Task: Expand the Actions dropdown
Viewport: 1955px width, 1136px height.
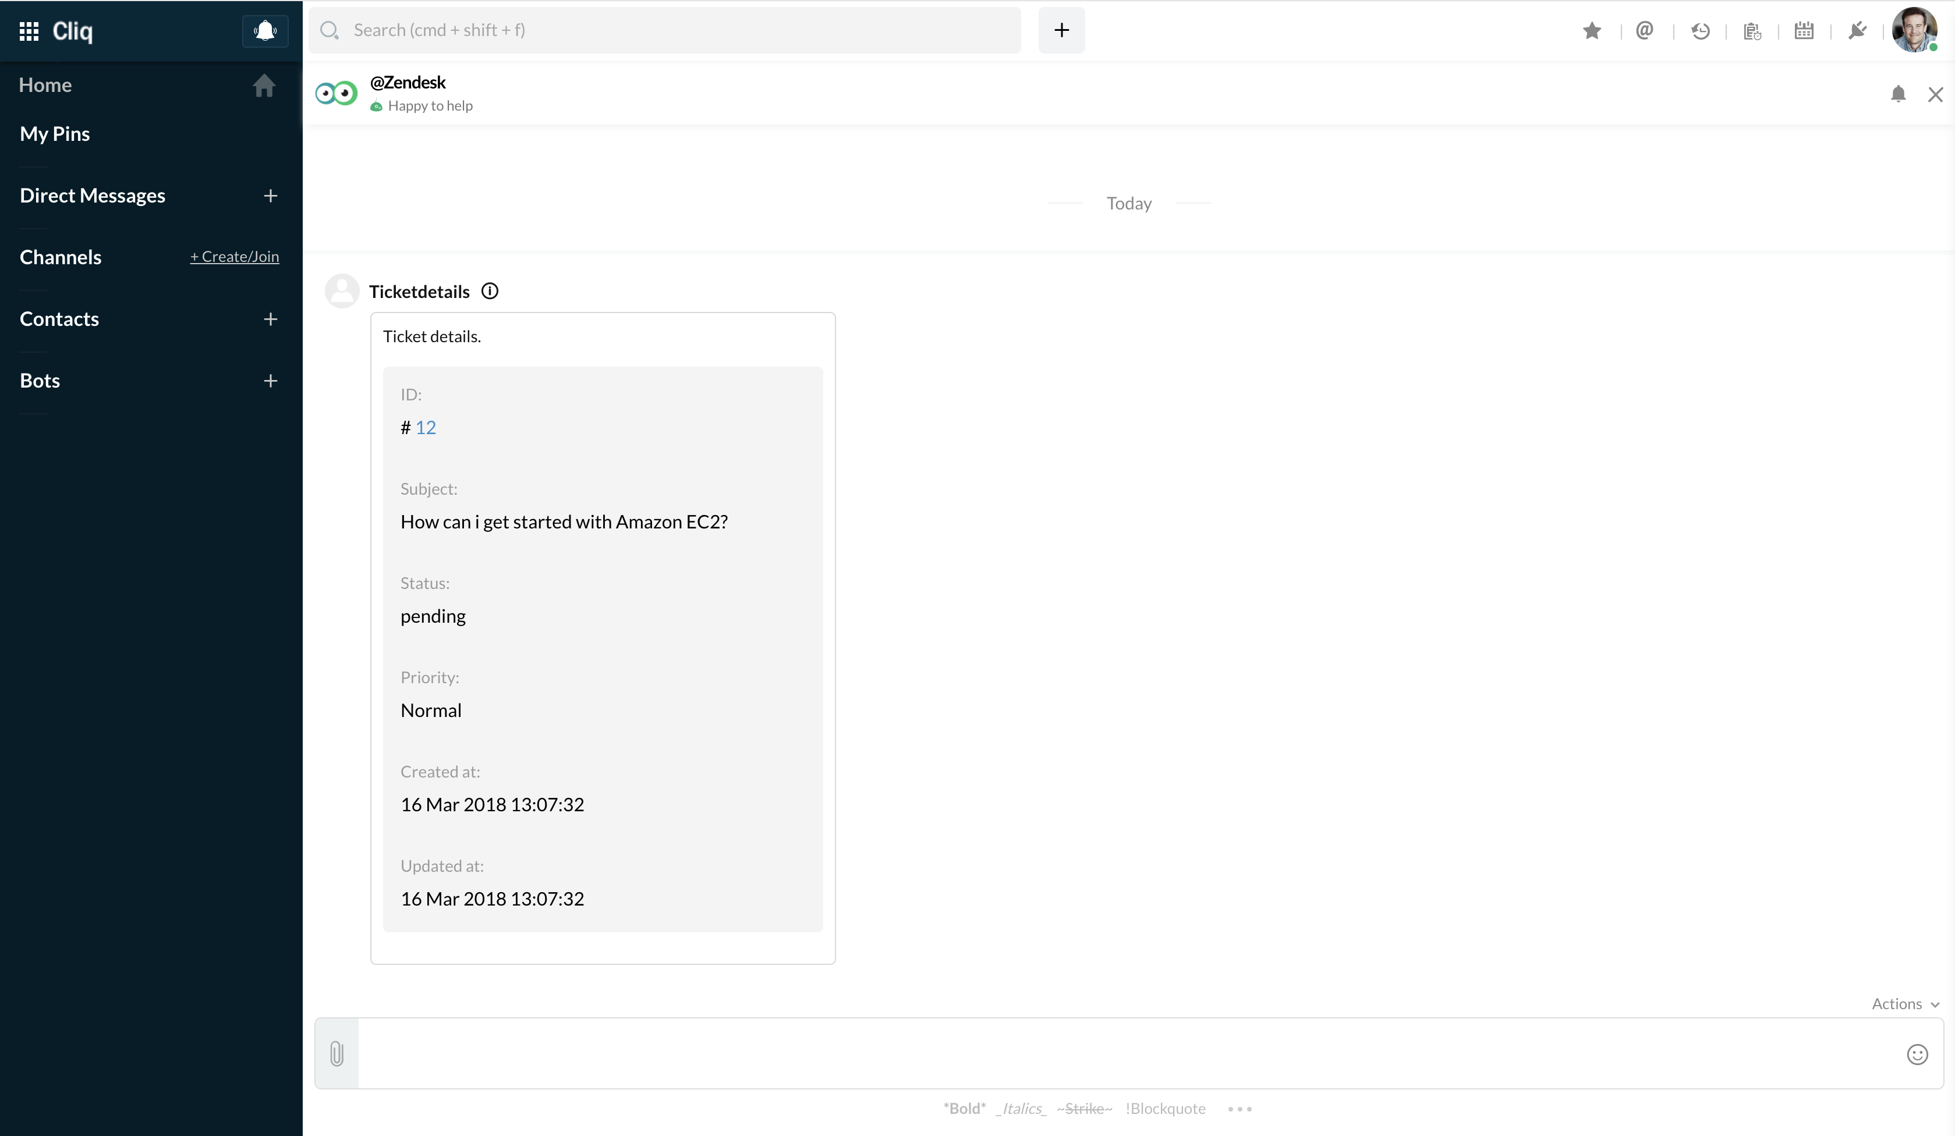Action: pyautogui.click(x=1904, y=1003)
